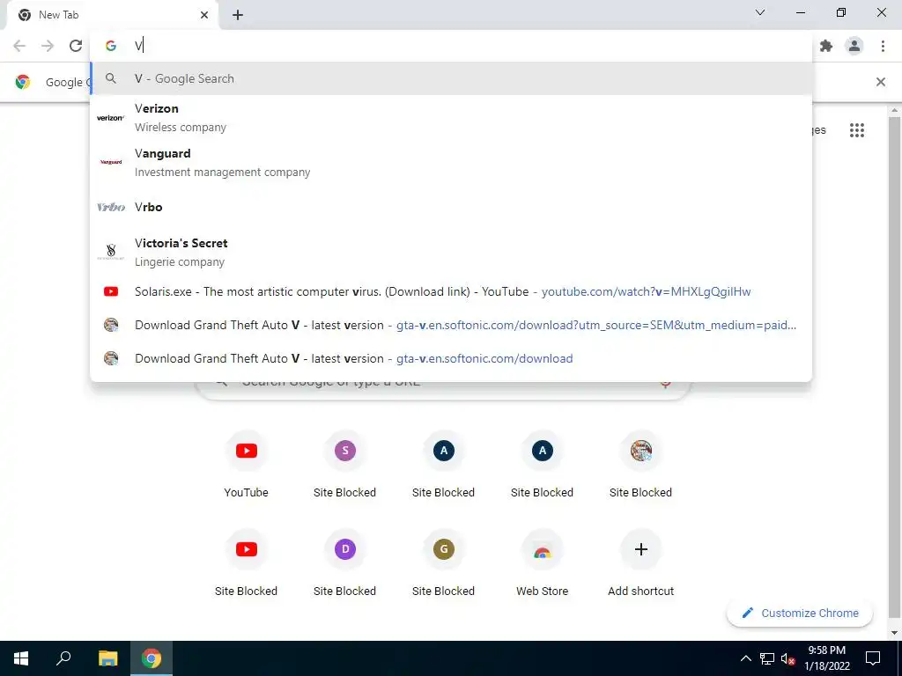
Task: Open gta-v.en.softonic.com/download suggestion
Action: [451, 358]
